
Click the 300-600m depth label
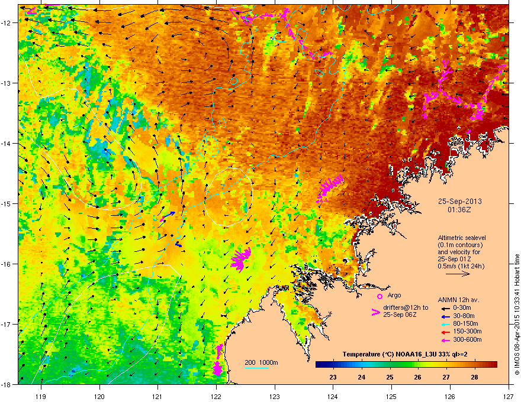(x=467, y=339)
